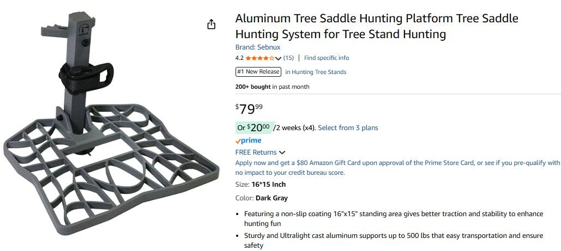The image size is (561, 251).
Task: Click the Prime logo under the price
Action: [x=249, y=140]
